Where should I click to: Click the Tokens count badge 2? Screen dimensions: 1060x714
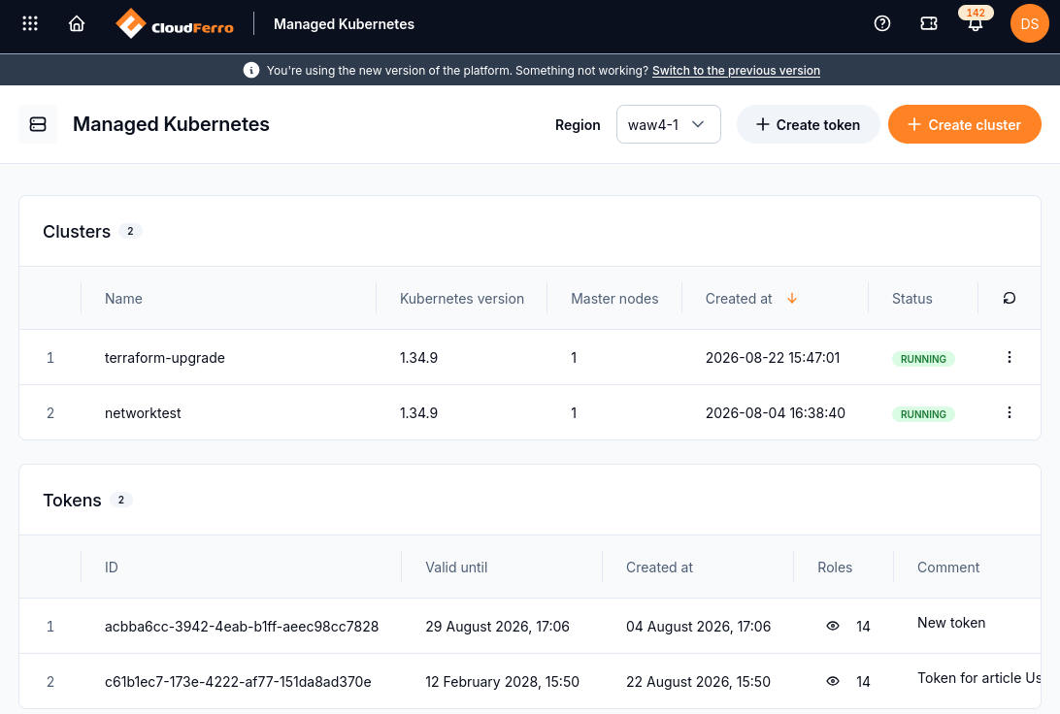point(121,500)
